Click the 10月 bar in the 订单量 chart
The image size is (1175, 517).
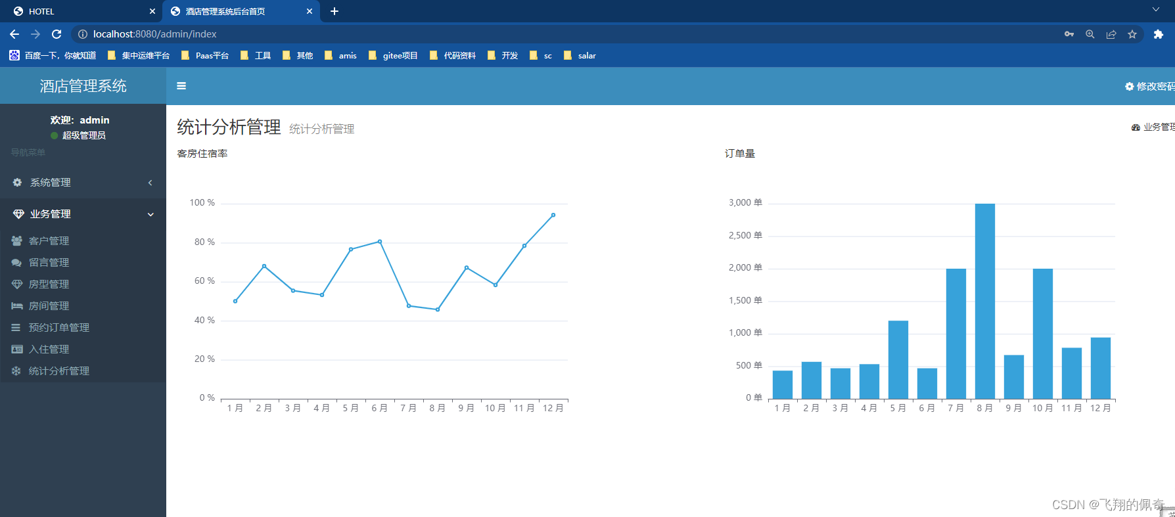click(1043, 334)
